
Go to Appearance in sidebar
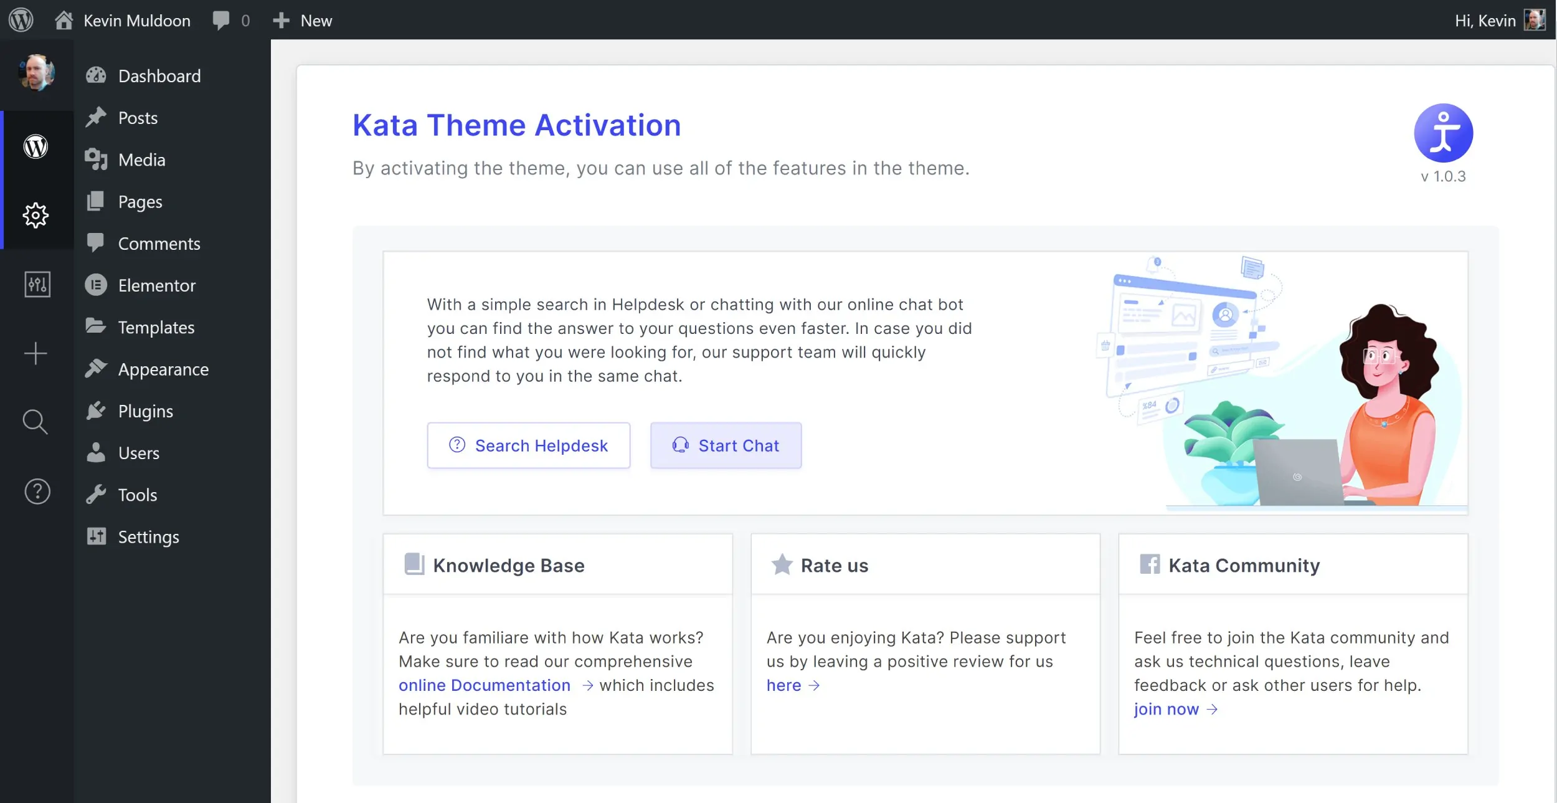(x=163, y=369)
